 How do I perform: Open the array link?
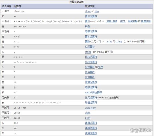click(x=109, y=42)
